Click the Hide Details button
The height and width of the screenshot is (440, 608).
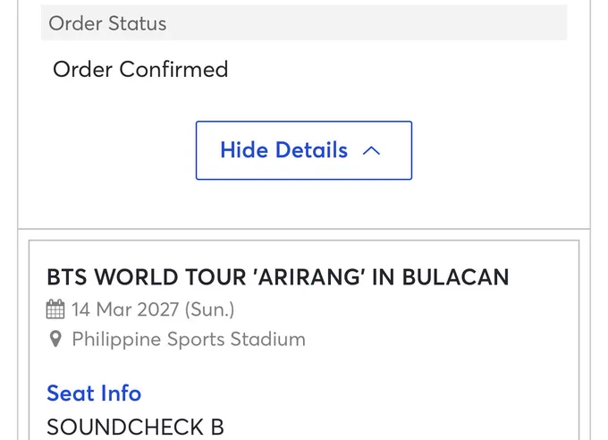(304, 150)
